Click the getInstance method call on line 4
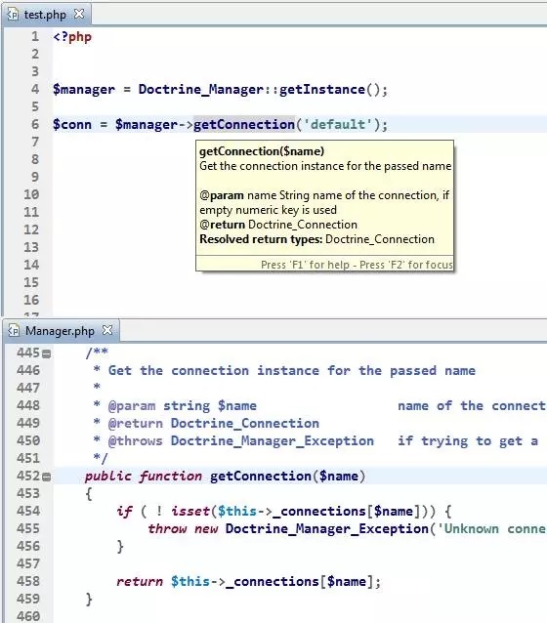The width and height of the screenshot is (547, 623). tap(322, 90)
